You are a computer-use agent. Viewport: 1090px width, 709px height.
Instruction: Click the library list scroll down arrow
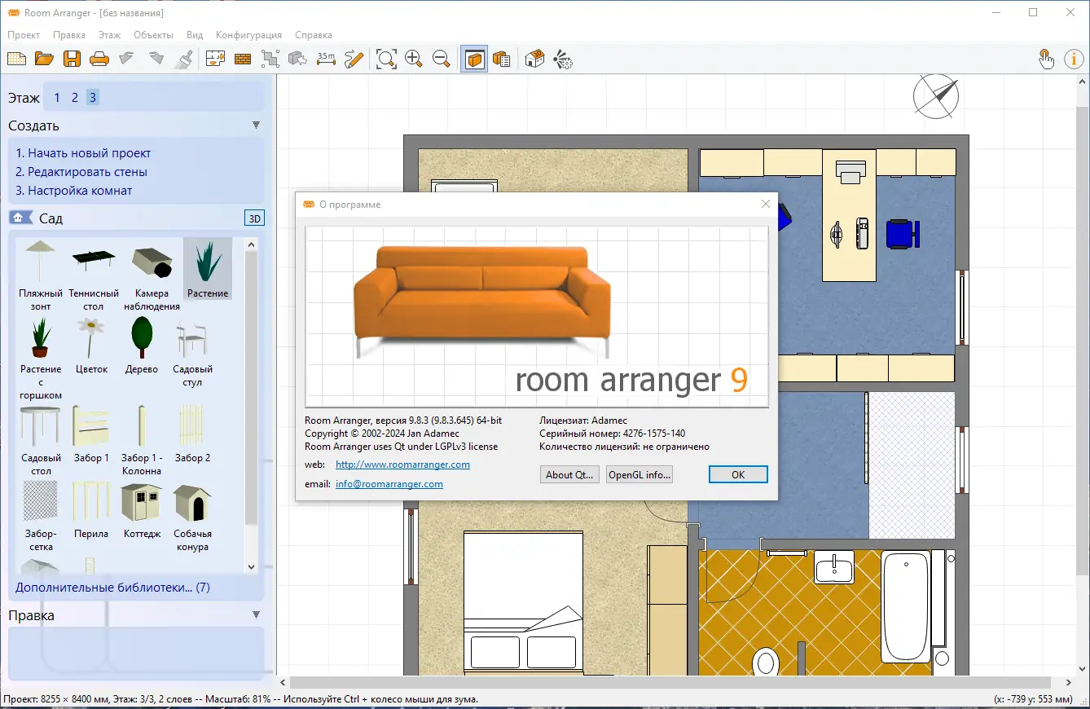[251, 566]
